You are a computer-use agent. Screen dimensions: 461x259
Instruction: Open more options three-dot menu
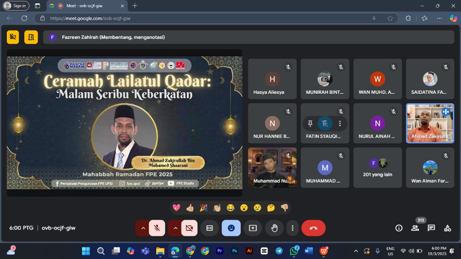[x=292, y=228]
